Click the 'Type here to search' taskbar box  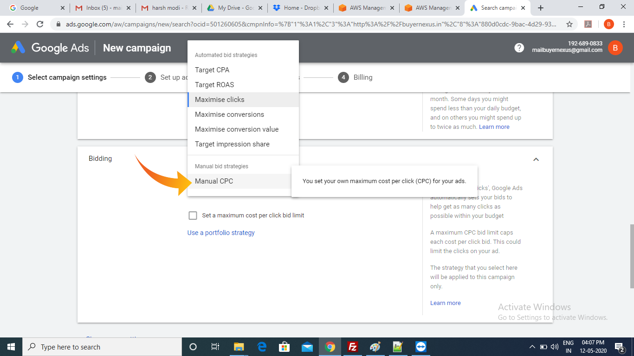coord(102,347)
